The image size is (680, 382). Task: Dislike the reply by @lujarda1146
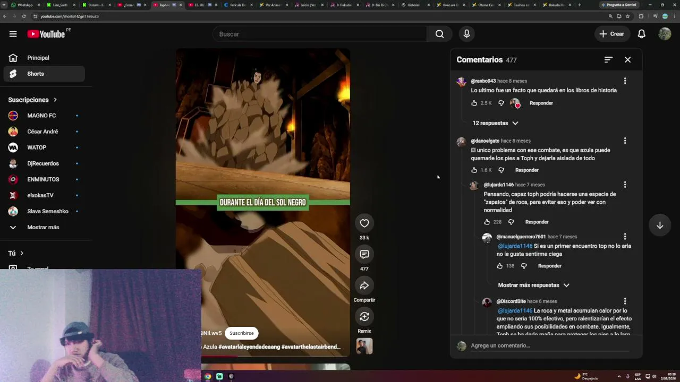511,222
